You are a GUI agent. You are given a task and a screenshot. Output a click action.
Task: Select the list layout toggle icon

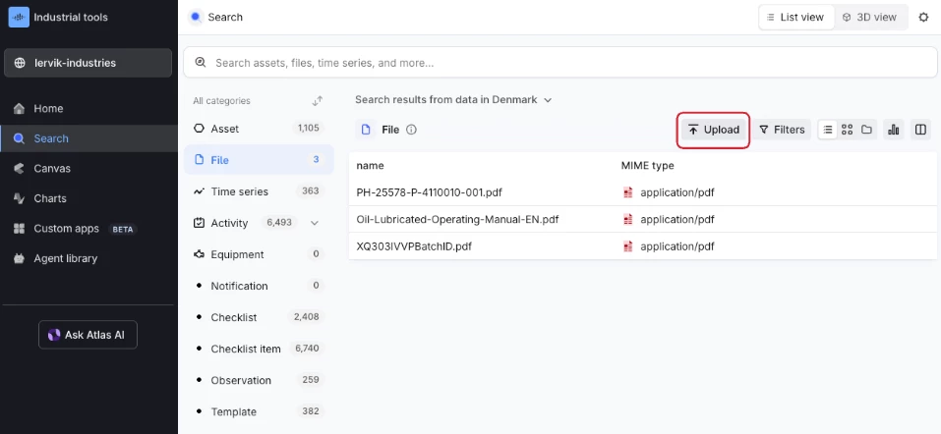click(x=828, y=130)
